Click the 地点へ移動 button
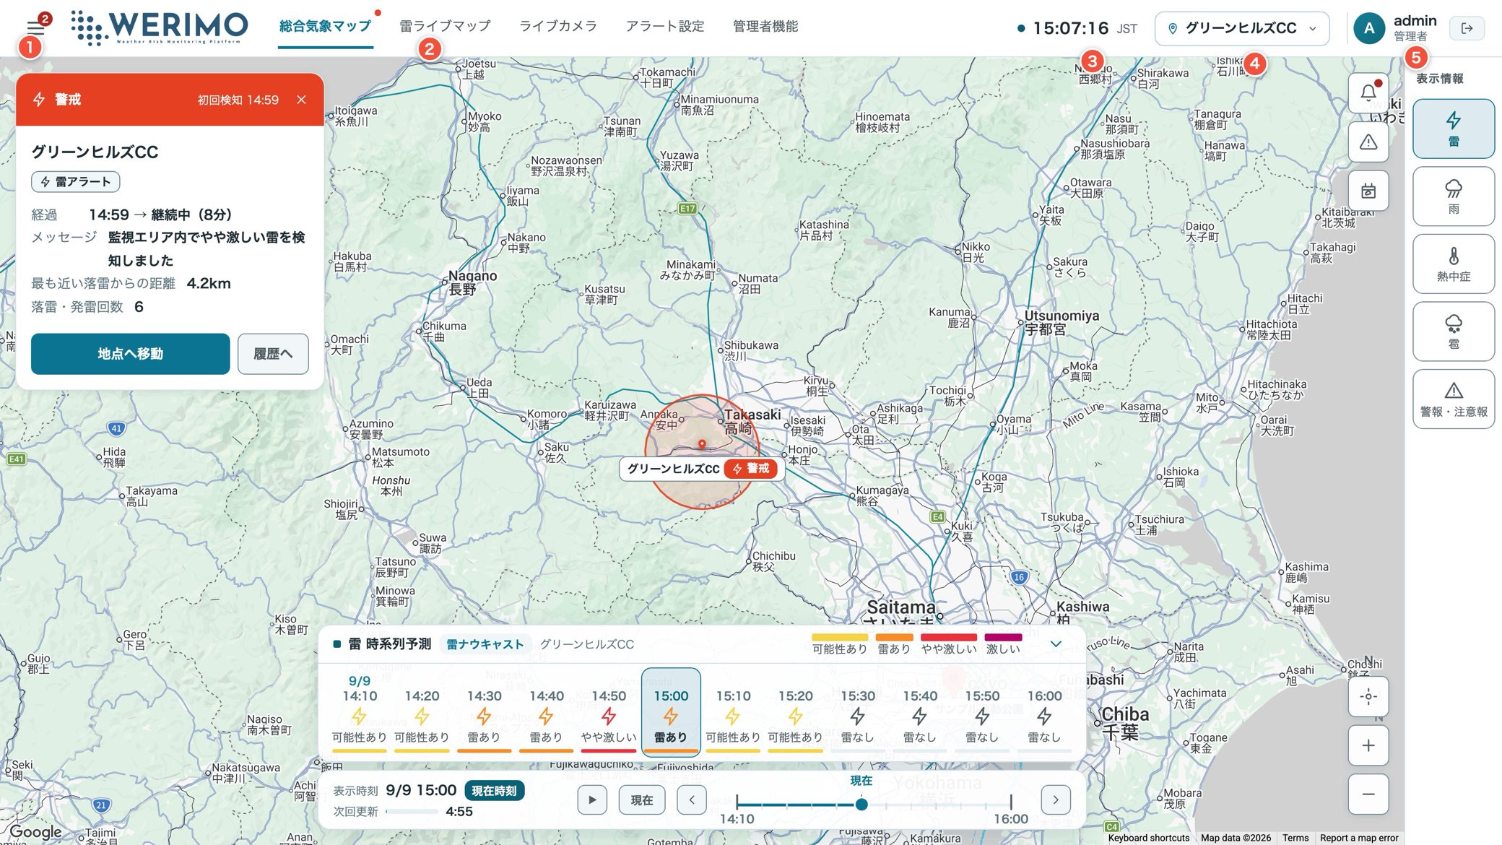The image size is (1502, 845). pyautogui.click(x=130, y=354)
